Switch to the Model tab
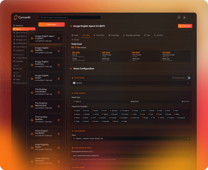The width and height of the screenshot is (208, 170). pos(75,35)
